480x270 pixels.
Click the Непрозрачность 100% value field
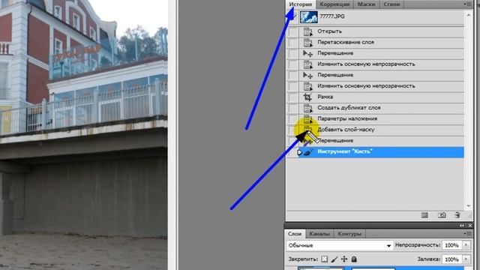point(451,245)
